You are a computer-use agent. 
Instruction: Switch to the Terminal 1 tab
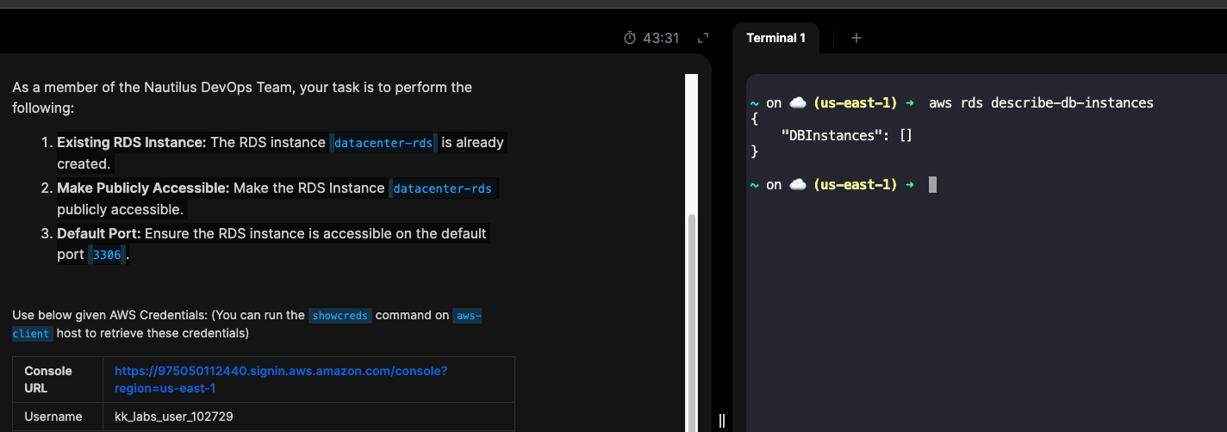(775, 38)
